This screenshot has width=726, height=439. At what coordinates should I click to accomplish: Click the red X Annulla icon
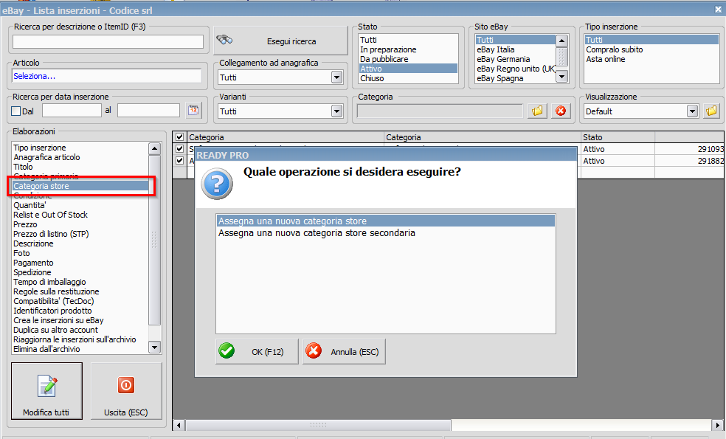tap(314, 351)
